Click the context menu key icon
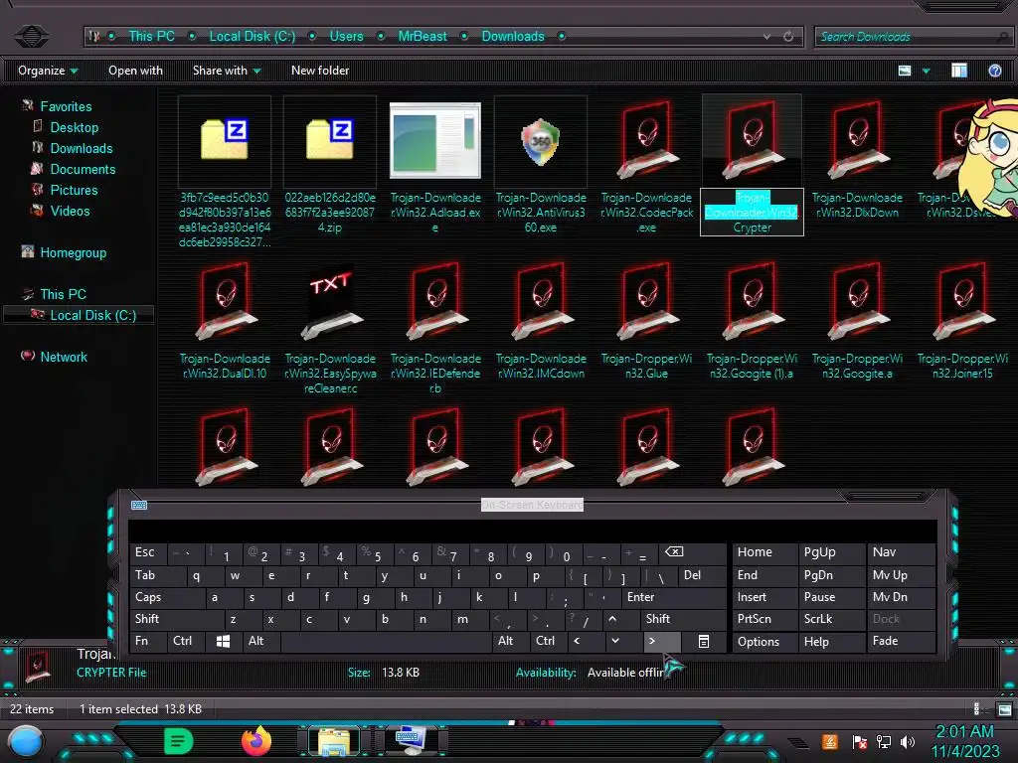The image size is (1018, 763). [x=703, y=642]
